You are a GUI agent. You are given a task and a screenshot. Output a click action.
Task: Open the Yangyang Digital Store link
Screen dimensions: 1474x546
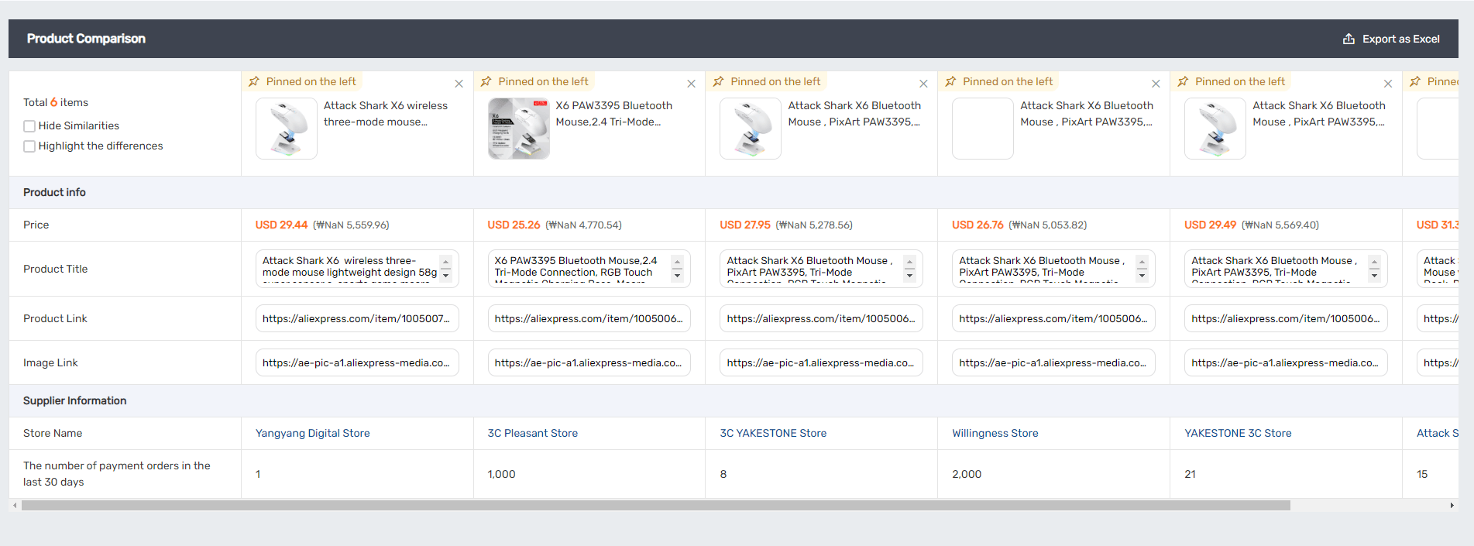click(x=312, y=433)
